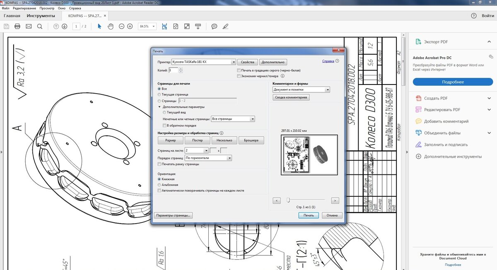Open the Файл menu
This screenshot has width=497, height=270.
[x=5, y=8]
